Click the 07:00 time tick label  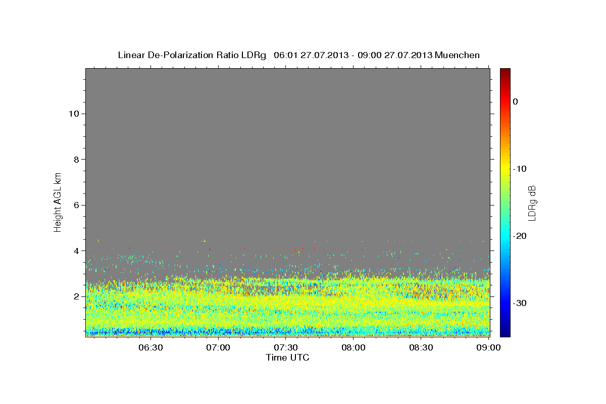pos(218,348)
